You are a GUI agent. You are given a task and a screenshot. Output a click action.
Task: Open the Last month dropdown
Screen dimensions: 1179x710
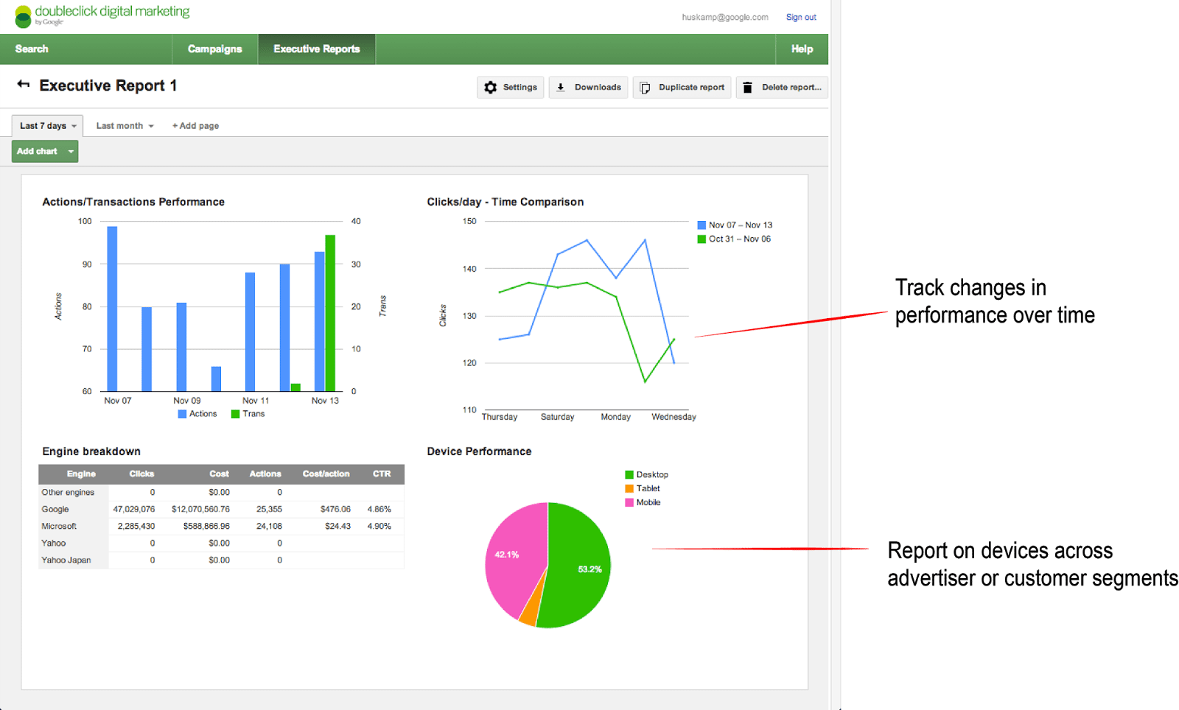click(x=124, y=125)
